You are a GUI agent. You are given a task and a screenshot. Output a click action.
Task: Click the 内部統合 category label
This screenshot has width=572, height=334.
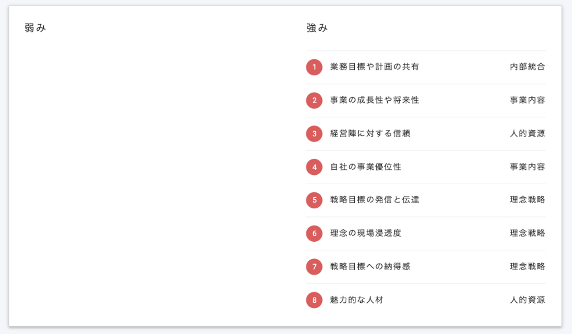[x=527, y=67]
